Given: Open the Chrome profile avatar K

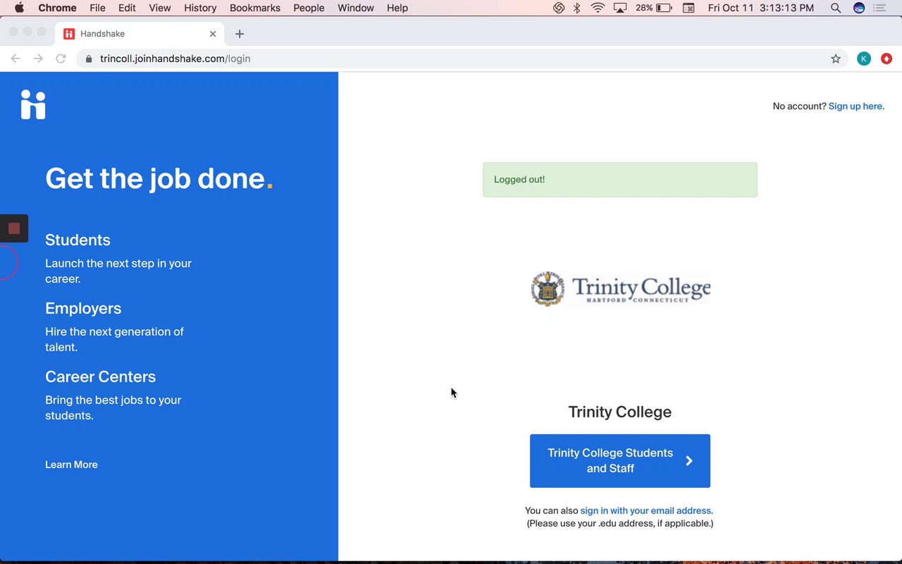Looking at the screenshot, I should click(x=864, y=59).
